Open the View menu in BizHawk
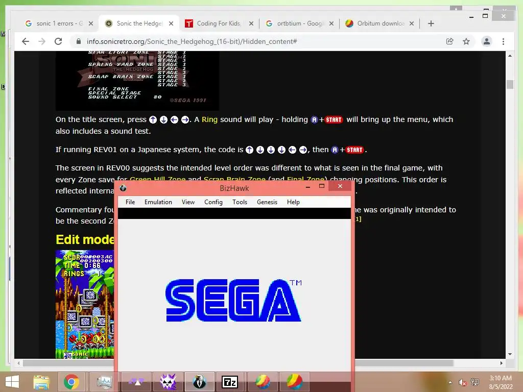The image size is (523, 392). tap(188, 202)
